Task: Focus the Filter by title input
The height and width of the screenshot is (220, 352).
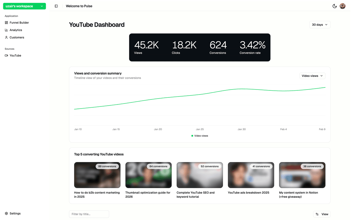Action: pyautogui.click(x=89, y=214)
